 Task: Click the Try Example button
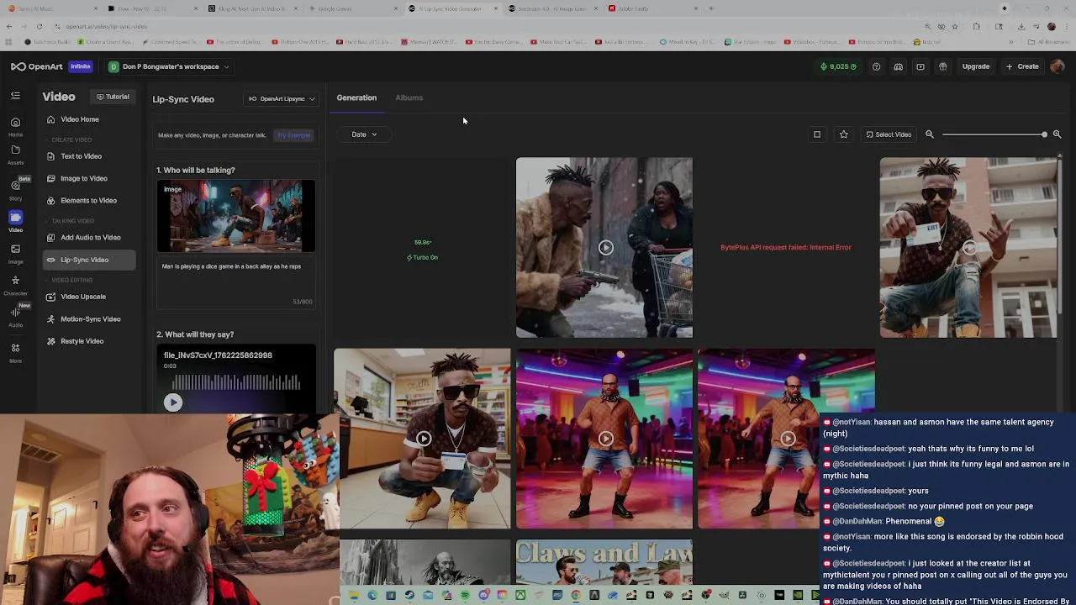(x=294, y=135)
